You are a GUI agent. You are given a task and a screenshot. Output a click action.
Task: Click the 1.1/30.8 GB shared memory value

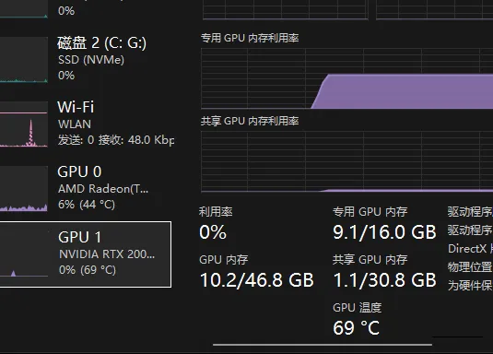[384, 280]
